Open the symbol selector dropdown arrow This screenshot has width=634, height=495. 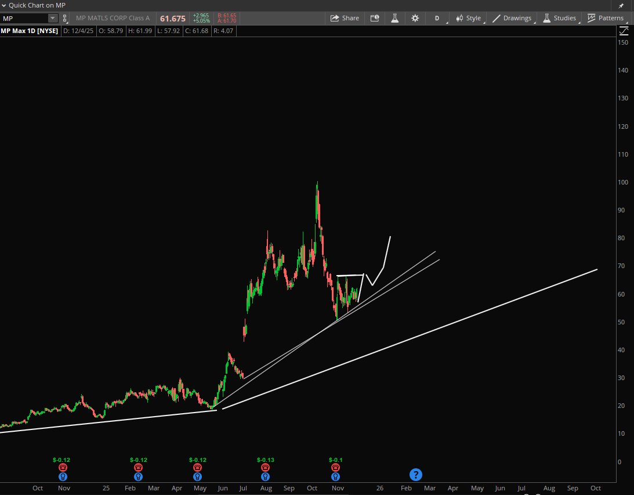coord(53,18)
